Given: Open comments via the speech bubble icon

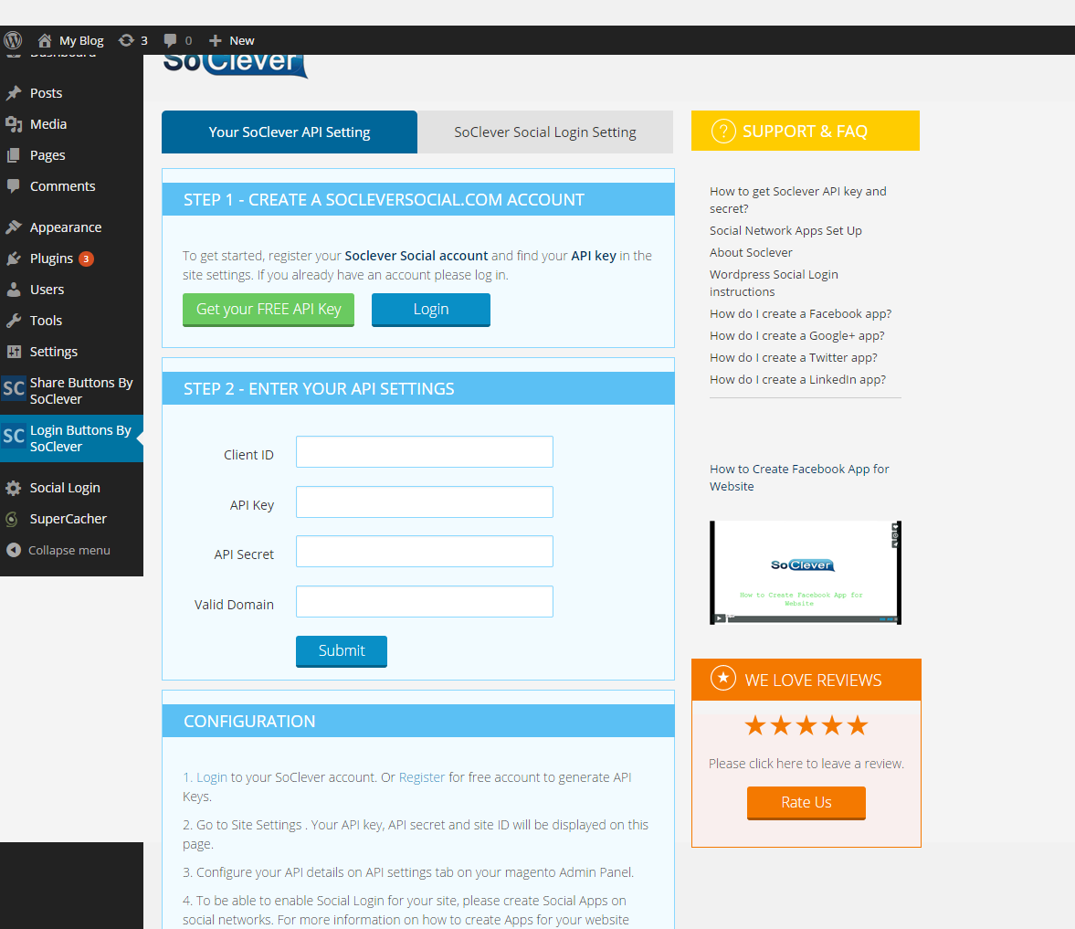Looking at the screenshot, I should click(172, 39).
